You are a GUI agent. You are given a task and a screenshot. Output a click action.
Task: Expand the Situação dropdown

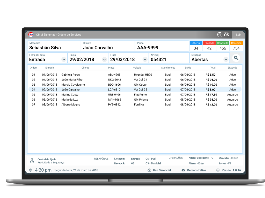click(x=226, y=60)
